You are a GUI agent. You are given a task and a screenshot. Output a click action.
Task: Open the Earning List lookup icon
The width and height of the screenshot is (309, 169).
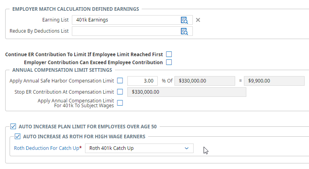(184, 20)
